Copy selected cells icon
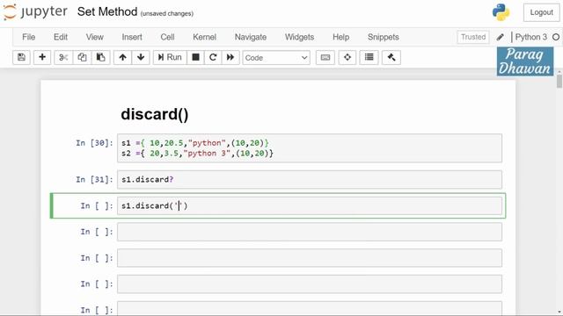 [82, 57]
